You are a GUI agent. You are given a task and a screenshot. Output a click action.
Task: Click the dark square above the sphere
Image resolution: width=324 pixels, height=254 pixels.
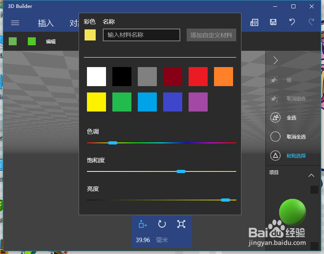point(314,190)
